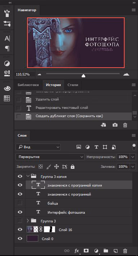Select the История tab
Screen dimensions: 138x256
coord(53,85)
